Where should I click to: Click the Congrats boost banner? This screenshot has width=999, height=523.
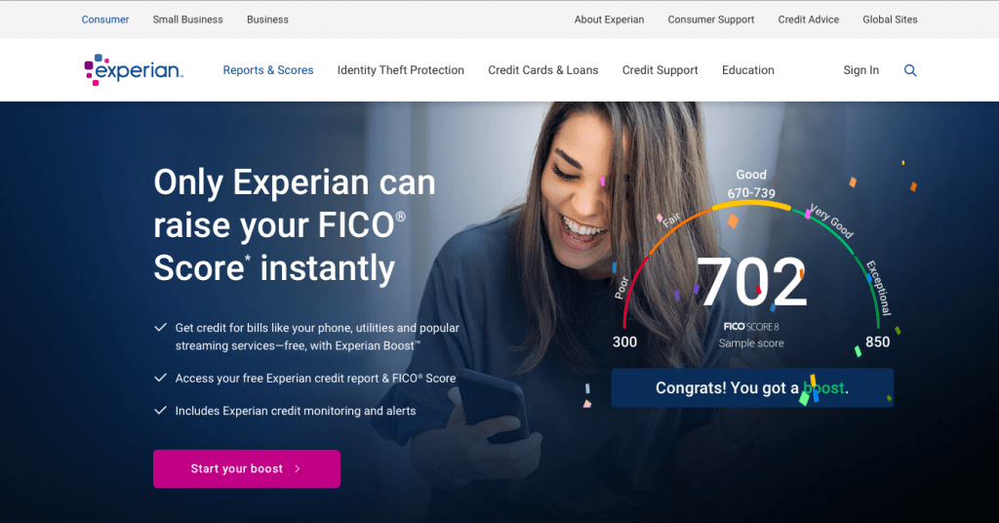coord(752,388)
